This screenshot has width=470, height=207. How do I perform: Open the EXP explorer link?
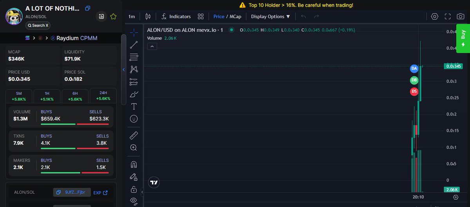coord(100,193)
